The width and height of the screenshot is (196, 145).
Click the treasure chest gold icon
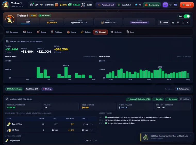tap(56, 5)
